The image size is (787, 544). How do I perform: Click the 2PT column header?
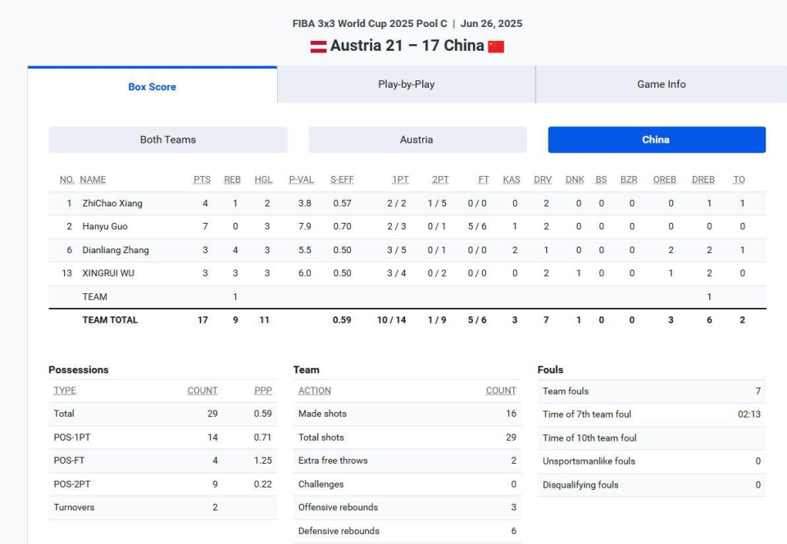(440, 179)
